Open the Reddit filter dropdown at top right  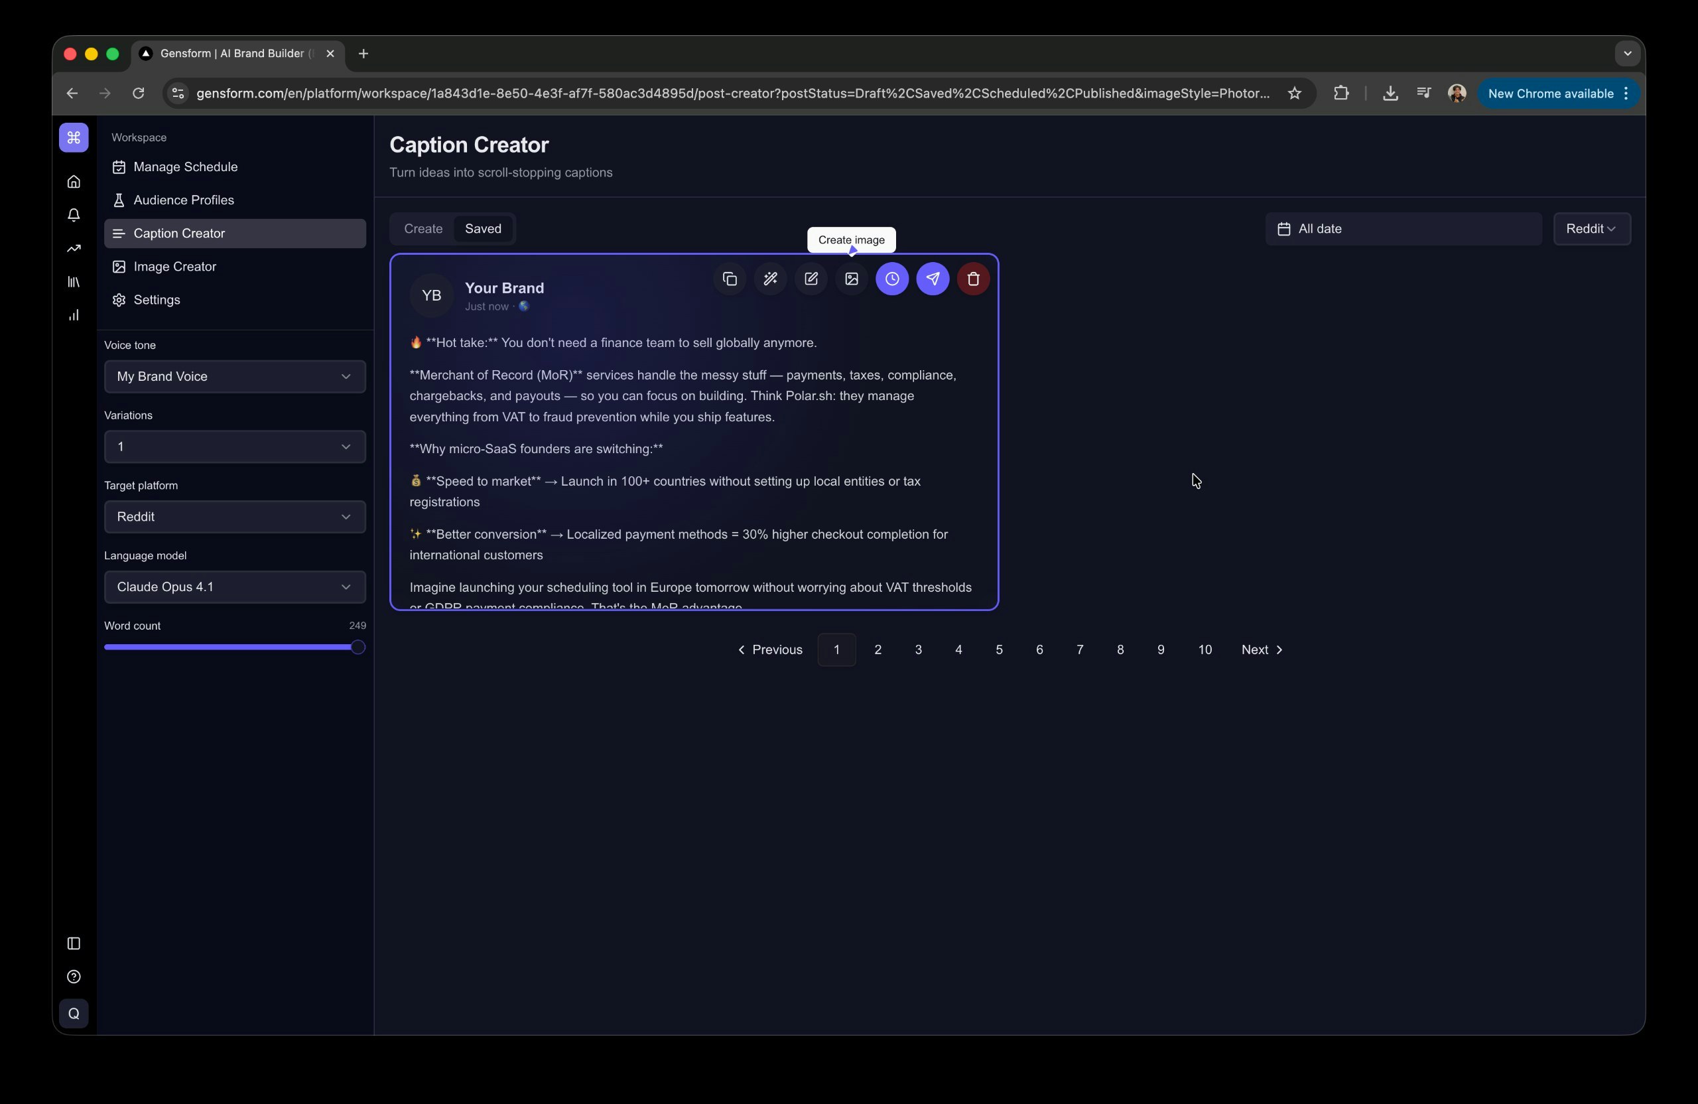pyautogui.click(x=1593, y=228)
